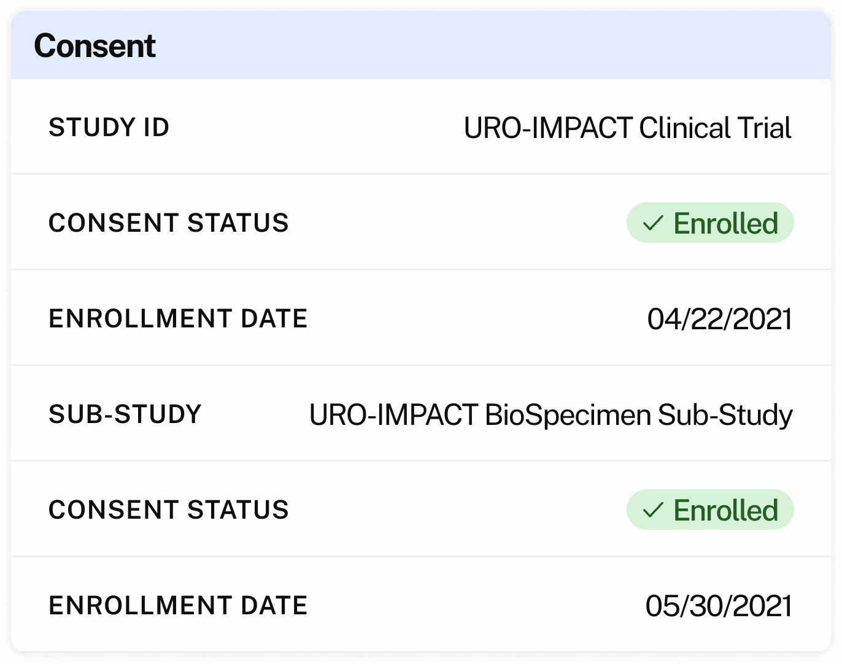This screenshot has width=842, height=664.
Task: Click the blank space between SUB-STUDY label and its value
Action: point(255,414)
